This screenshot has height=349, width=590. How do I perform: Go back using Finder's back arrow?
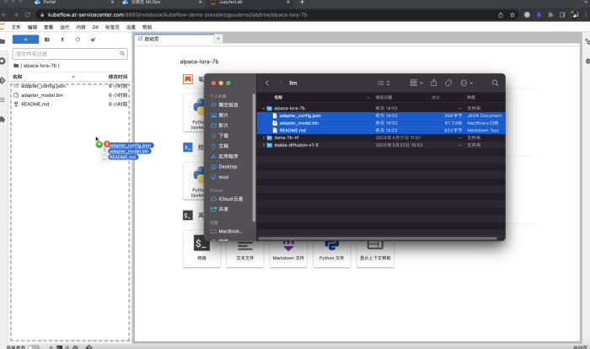tap(267, 83)
